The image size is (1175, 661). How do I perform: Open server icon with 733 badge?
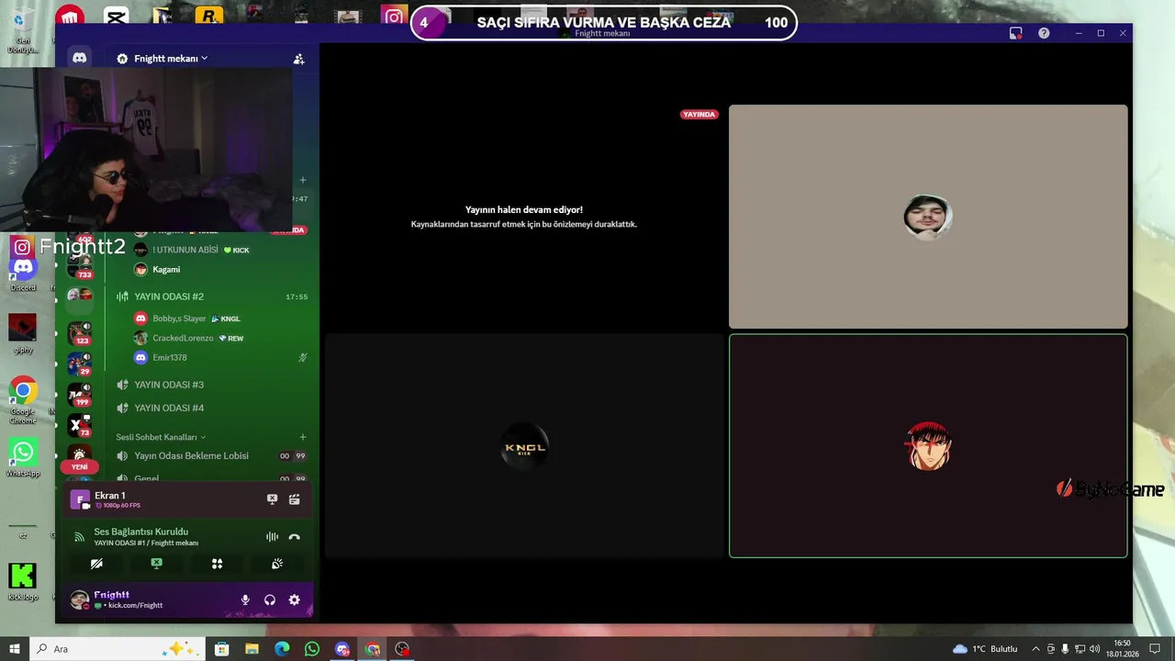pyautogui.click(x=80, y=267)
